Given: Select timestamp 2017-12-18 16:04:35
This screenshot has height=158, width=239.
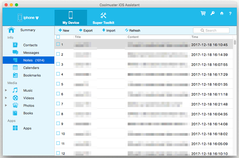Looking at the screenshot, I should (x=209, y=114).
